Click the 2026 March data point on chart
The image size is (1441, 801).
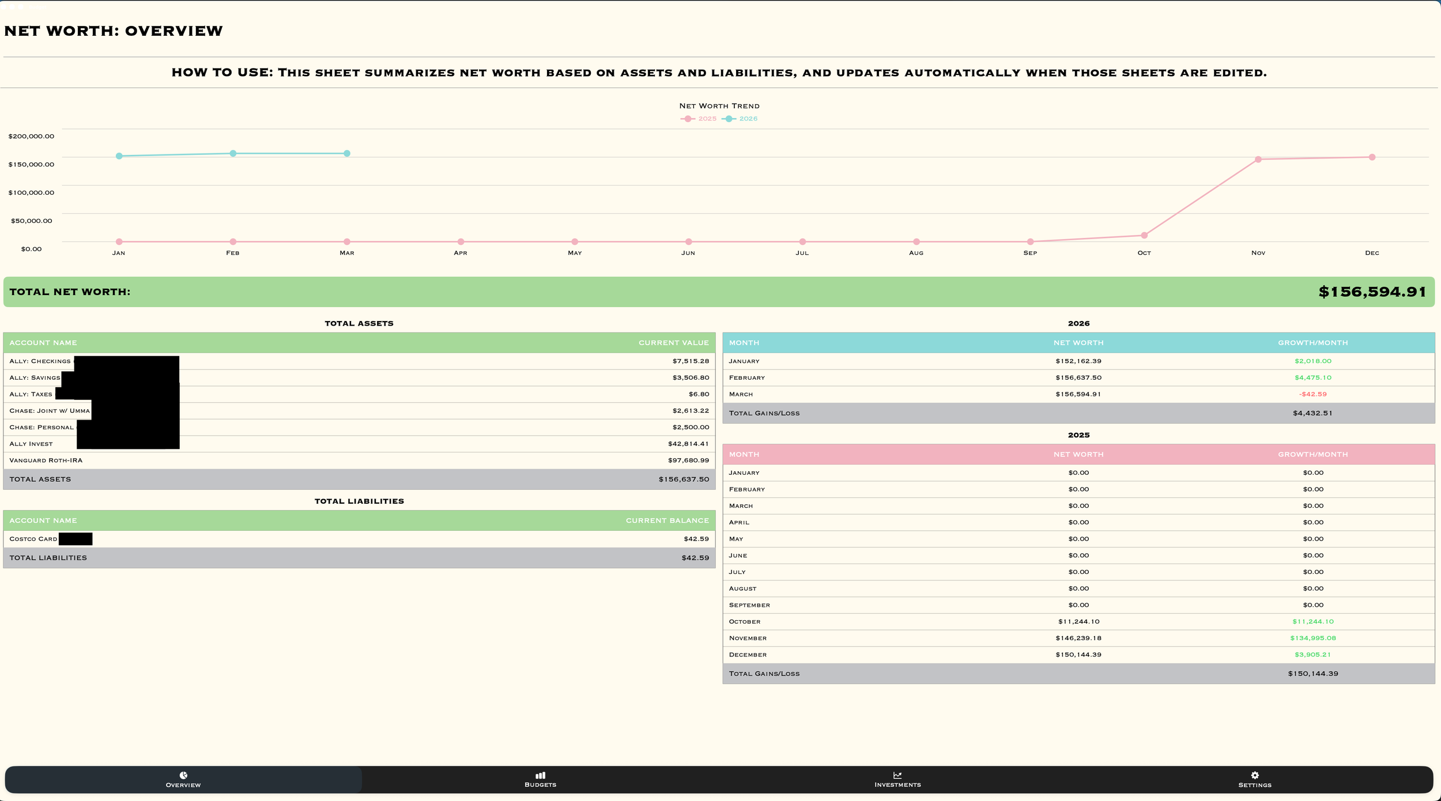pyautogui.click(x=347, y=153)
